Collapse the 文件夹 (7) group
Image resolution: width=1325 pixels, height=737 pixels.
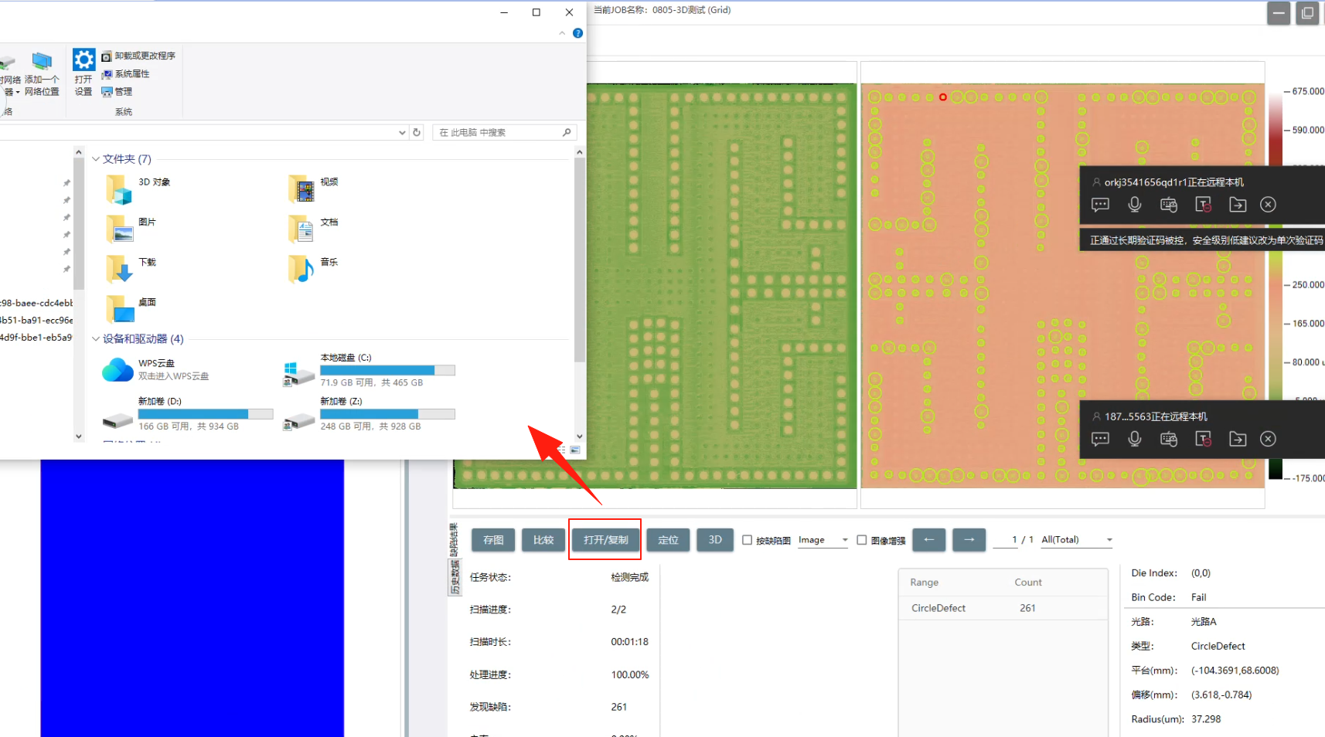pos(96,159)
